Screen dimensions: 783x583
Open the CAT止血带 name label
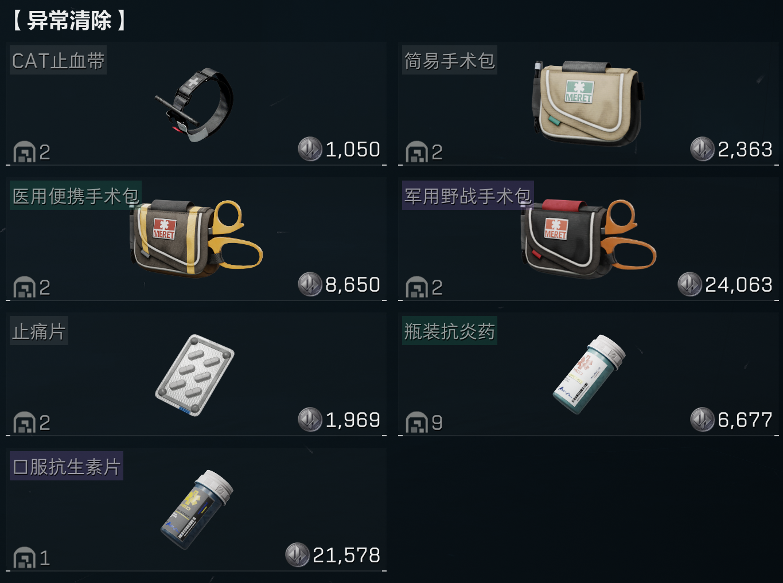pos(59,61)
